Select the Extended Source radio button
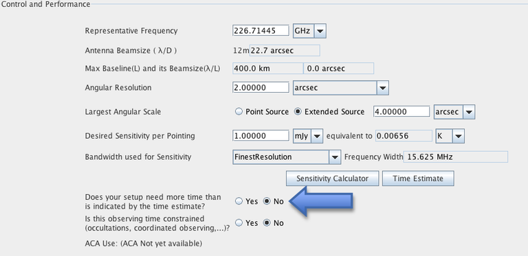This screenshot has width=528, height=256. (298, 112)
